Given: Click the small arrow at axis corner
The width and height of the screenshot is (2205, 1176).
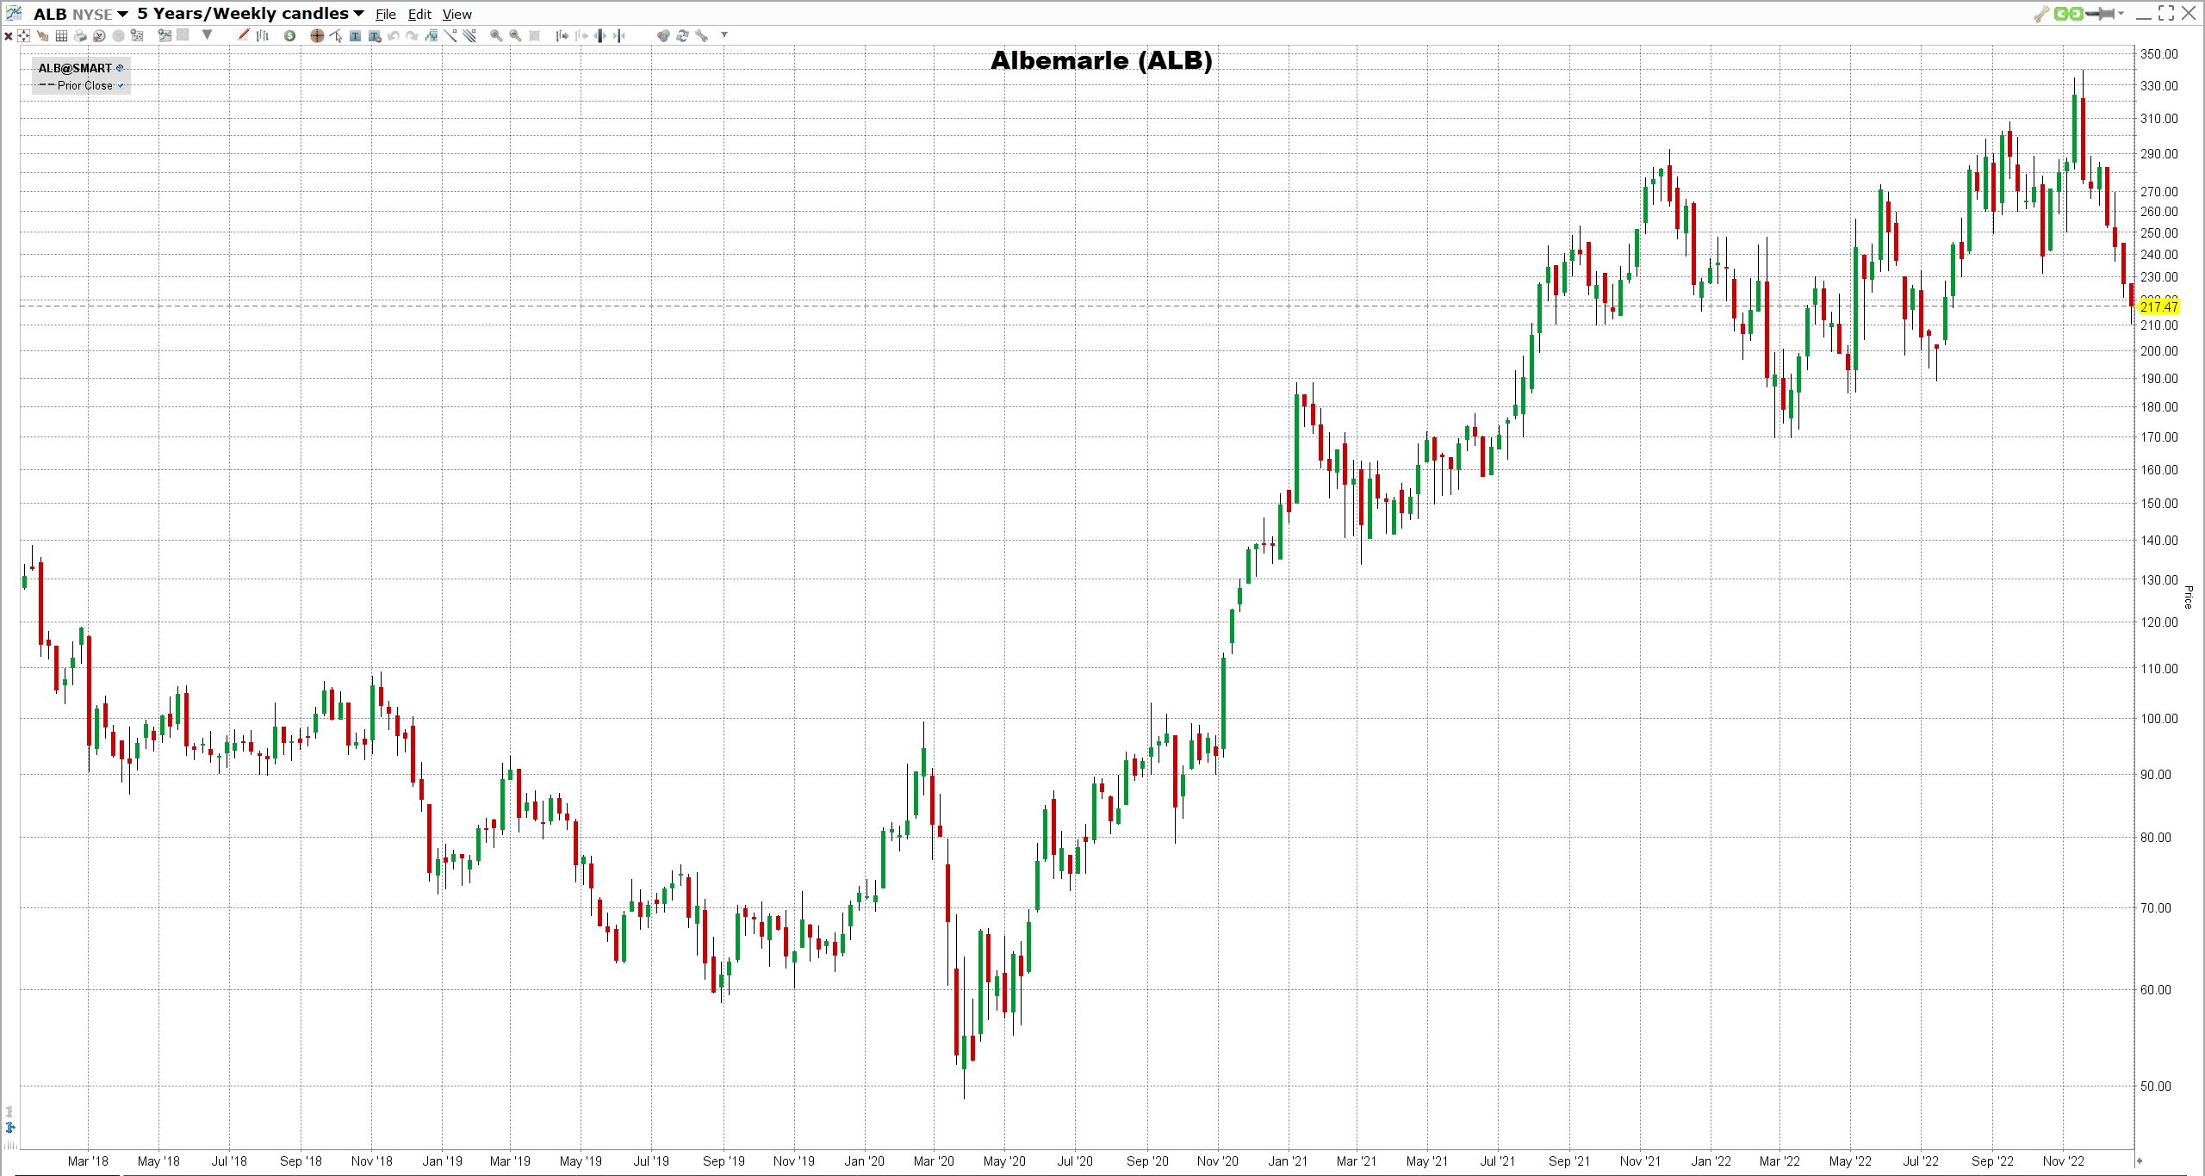Looking at the screenshot, I should pos(2139,1161).
